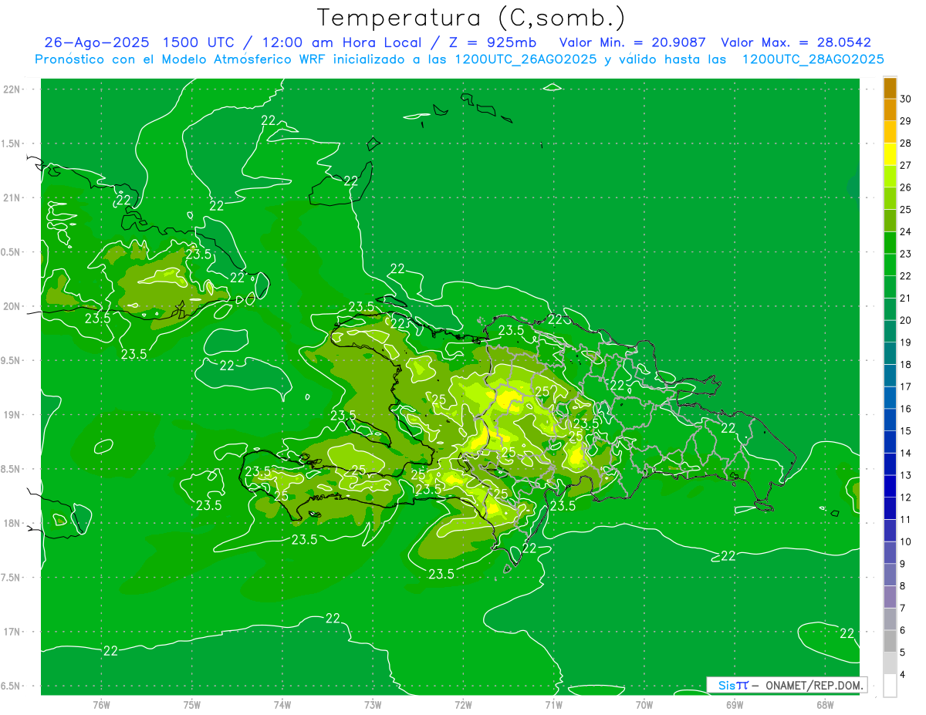
Task: Click the '70W' longitude axis label
Action: tap(644, 705)
